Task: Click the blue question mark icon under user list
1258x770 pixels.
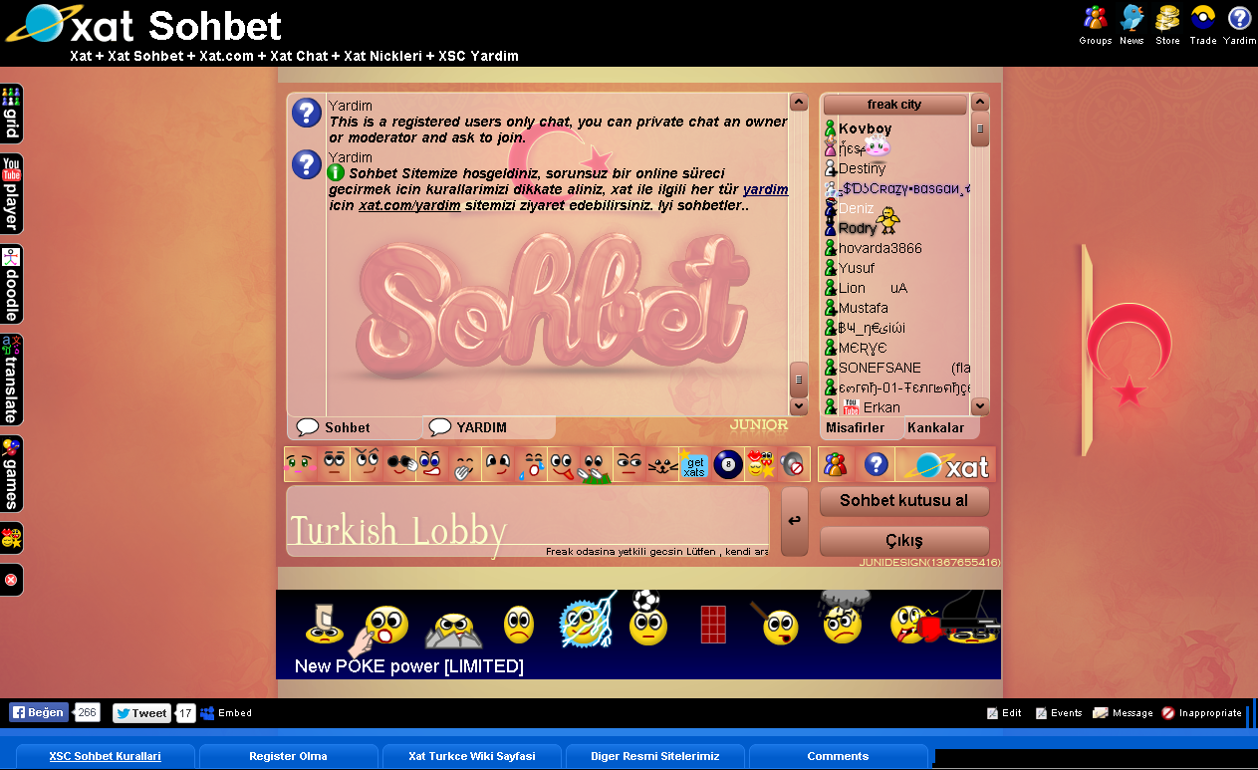Action: [x=876, y=464]
